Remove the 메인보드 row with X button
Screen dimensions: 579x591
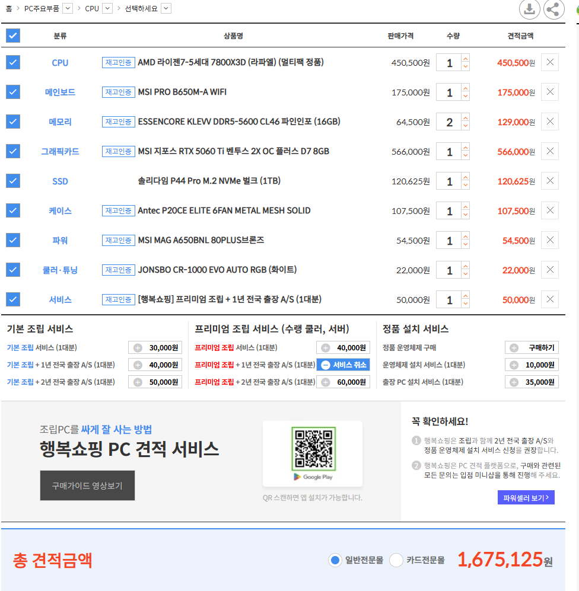[x=550, y=92]
